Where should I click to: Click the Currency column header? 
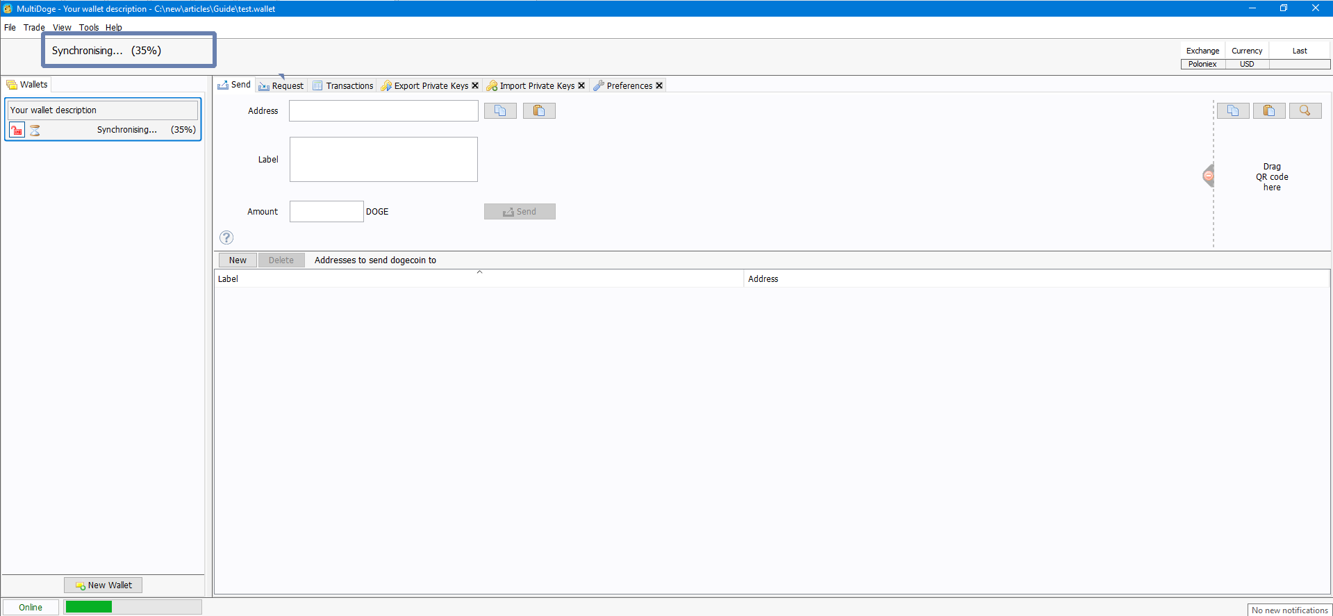coord(1247,51)
